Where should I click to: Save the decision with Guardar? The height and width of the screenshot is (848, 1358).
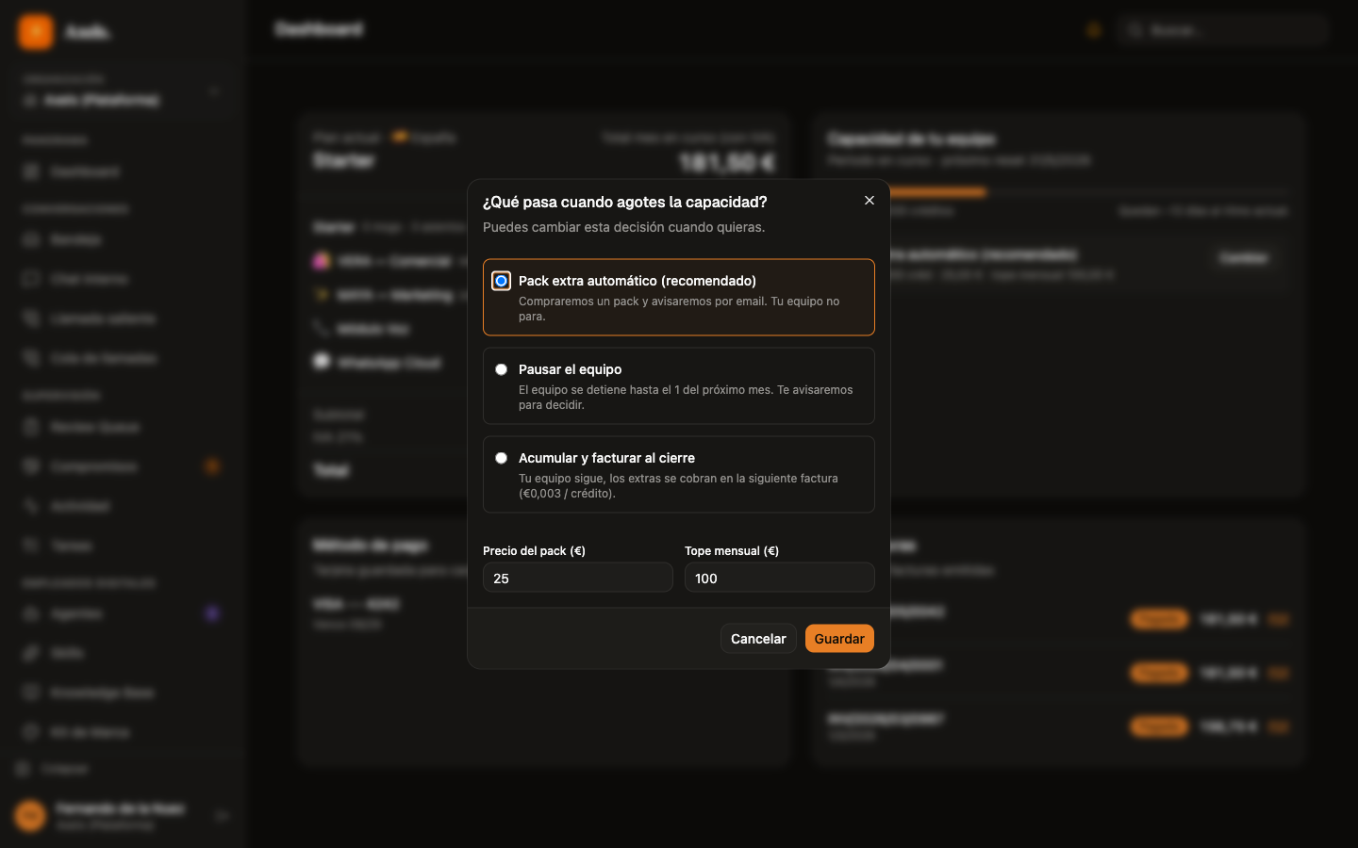pyautogui.click(x=839, y=639)
